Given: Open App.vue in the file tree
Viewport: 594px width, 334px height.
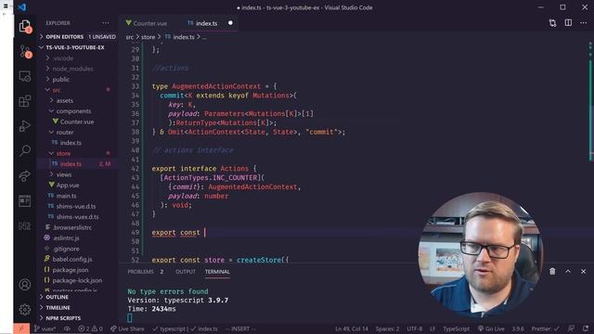Looking at the screenshot, I should [77, 186].
